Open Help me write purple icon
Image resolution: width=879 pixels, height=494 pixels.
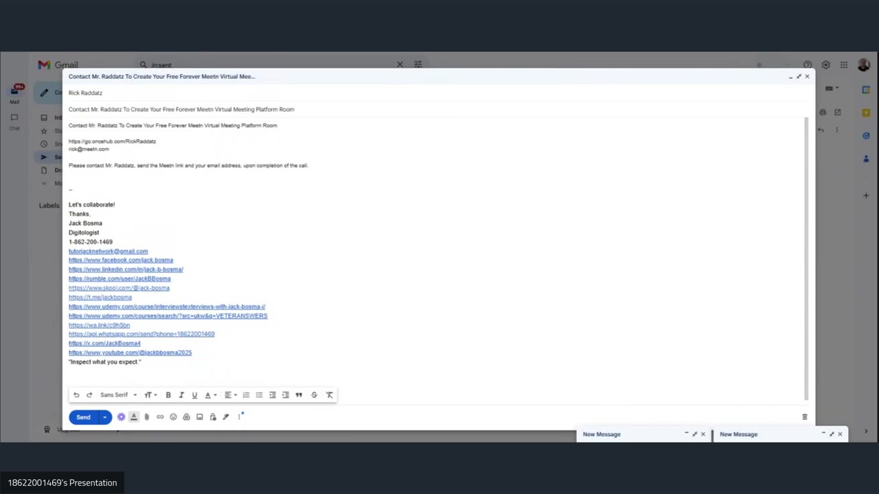pyautogui.click(x=121, y=417)
